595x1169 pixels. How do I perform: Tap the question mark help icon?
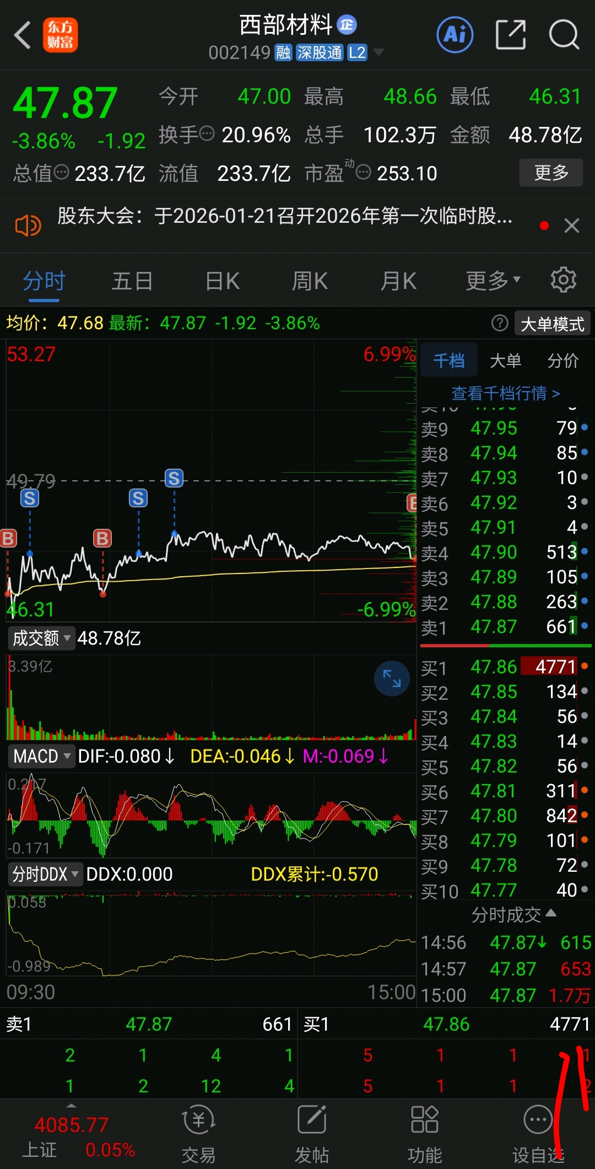pos(500,323)
